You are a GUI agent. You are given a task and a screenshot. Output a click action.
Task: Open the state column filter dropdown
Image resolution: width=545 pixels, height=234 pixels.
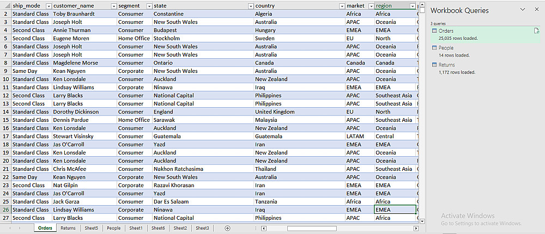(251, 6)
